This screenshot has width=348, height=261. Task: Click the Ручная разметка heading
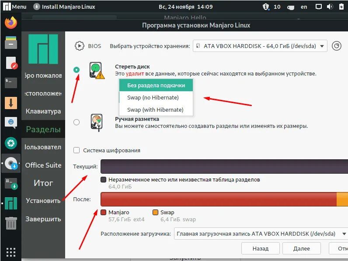click(x=137, y=119)
